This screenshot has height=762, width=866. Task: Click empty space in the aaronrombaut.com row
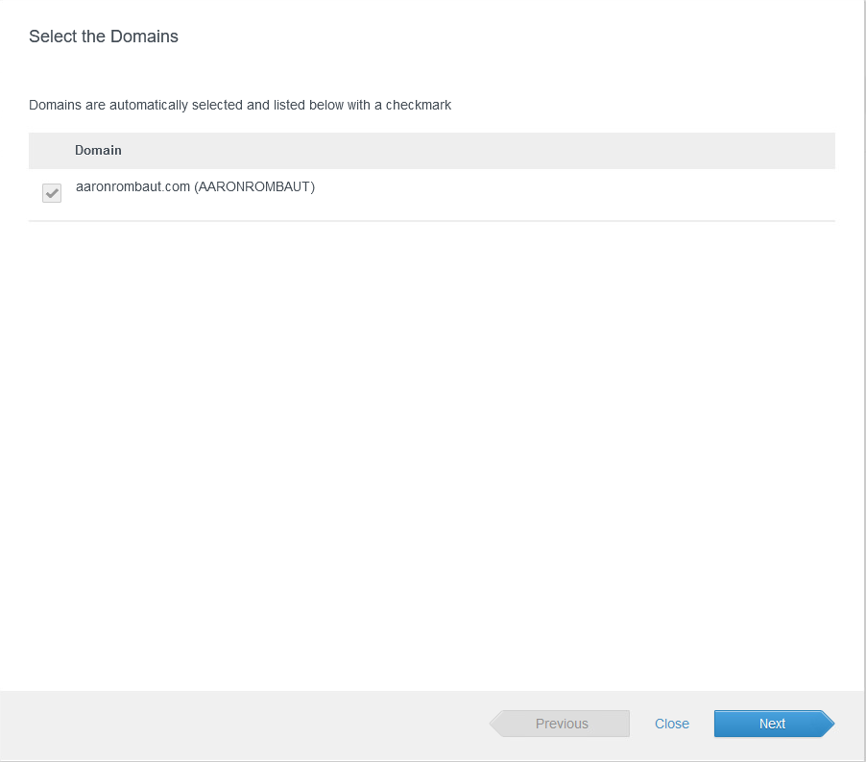(576, 194)
